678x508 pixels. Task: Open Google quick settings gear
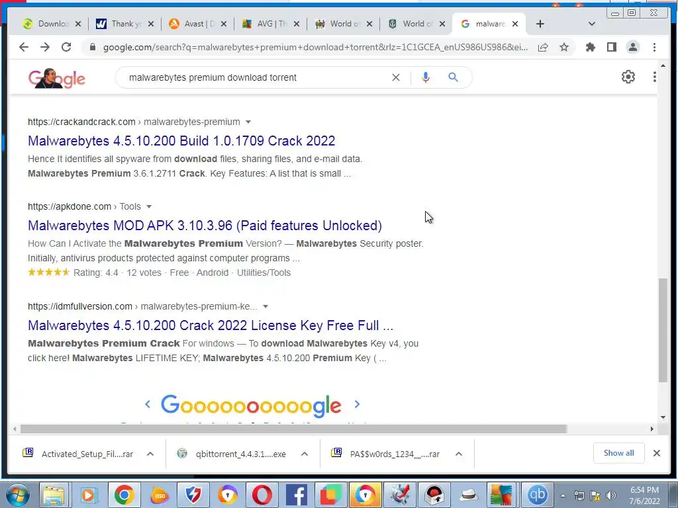pyautogui.click(x=628, y=77)
